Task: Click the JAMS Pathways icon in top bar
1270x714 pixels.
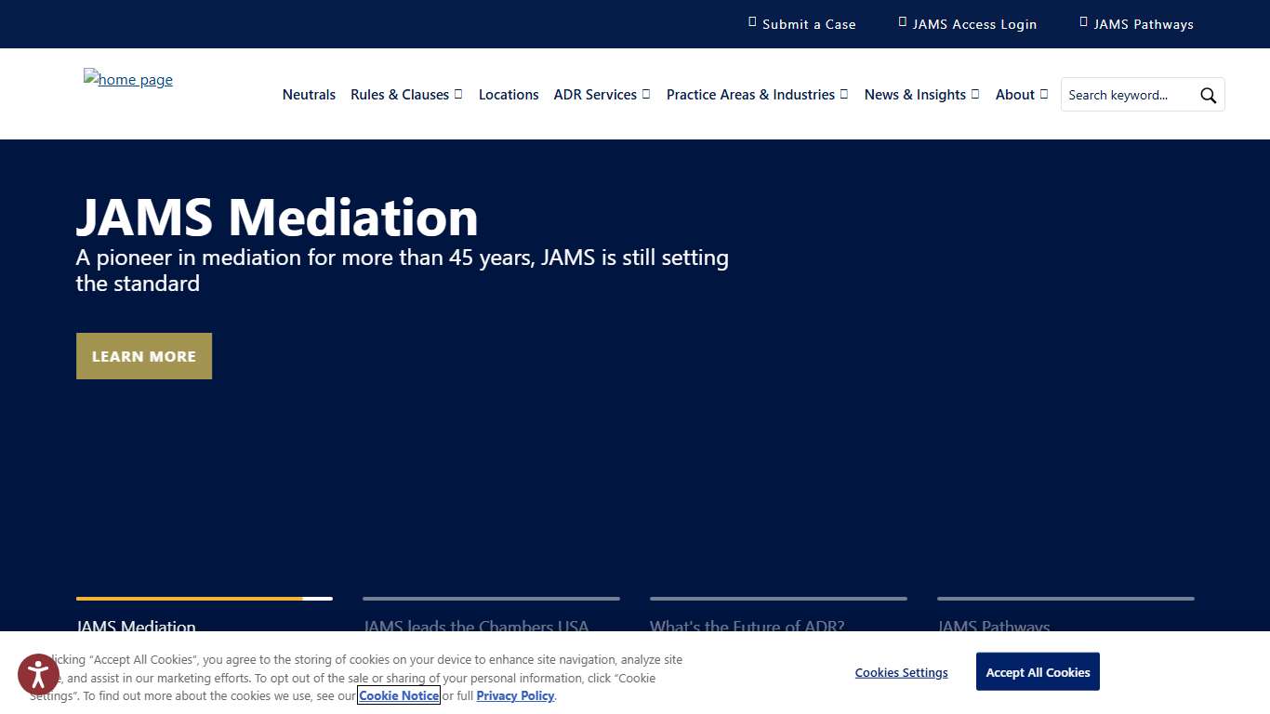Action: pyautogui.click(x=1082, y=22)
